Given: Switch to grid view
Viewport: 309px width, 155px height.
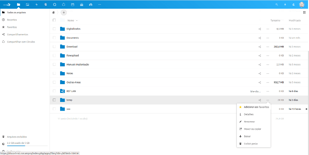Looking at the screenshot, I should (304, 12).
